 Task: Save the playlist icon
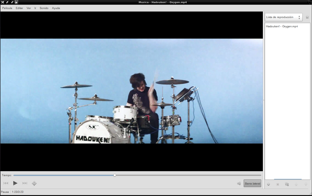pos(287,184)
